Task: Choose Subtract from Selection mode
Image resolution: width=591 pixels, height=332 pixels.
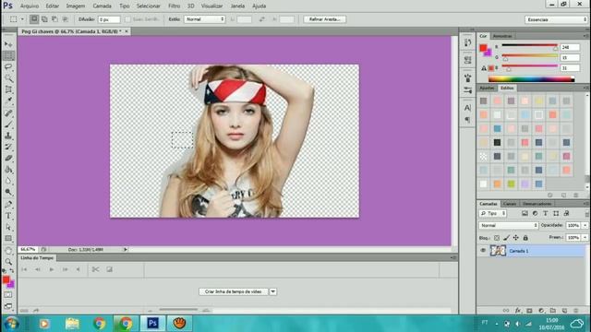Action: point(54,18)
